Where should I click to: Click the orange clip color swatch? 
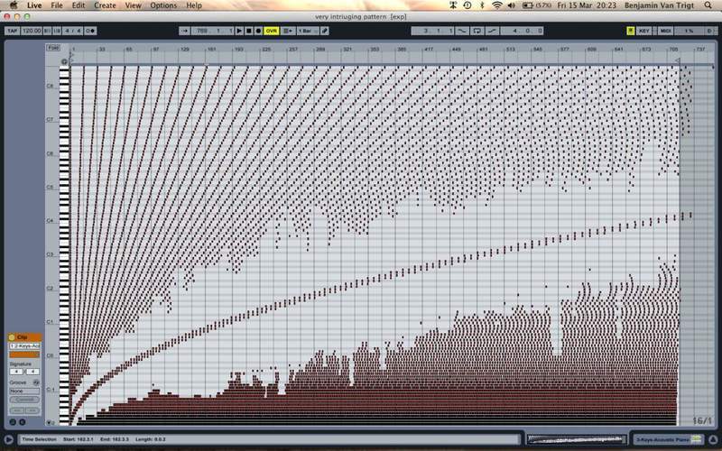click(24, 354)
